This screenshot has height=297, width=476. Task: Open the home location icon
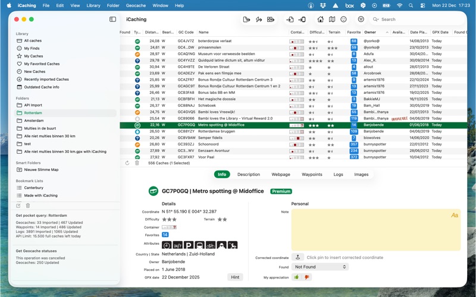coord(320,20)
